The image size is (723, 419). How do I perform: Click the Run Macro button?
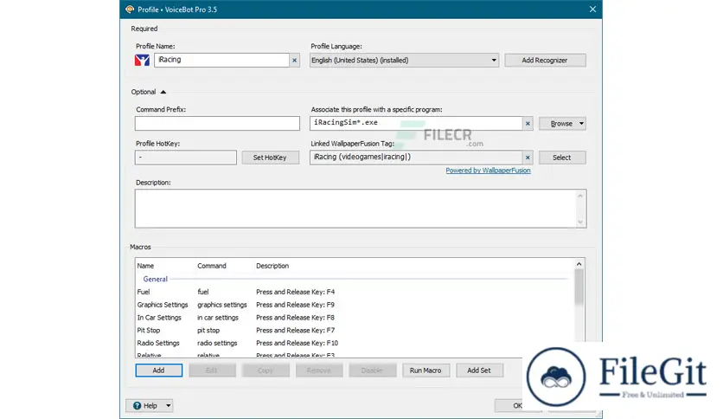425,370
